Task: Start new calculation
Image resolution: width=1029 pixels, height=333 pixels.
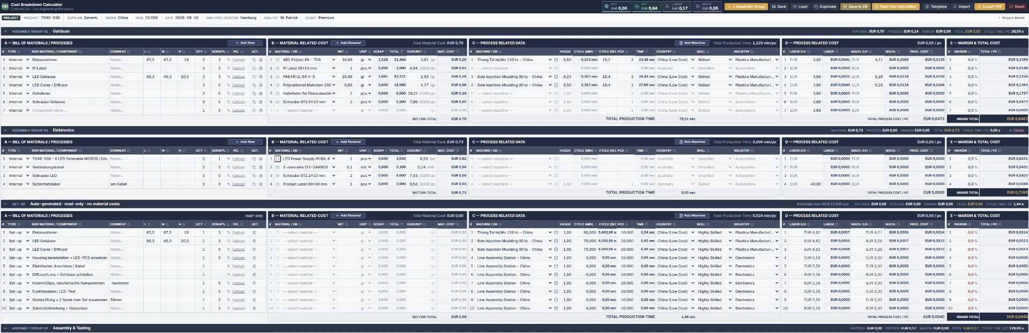Action: click(896, 7)
